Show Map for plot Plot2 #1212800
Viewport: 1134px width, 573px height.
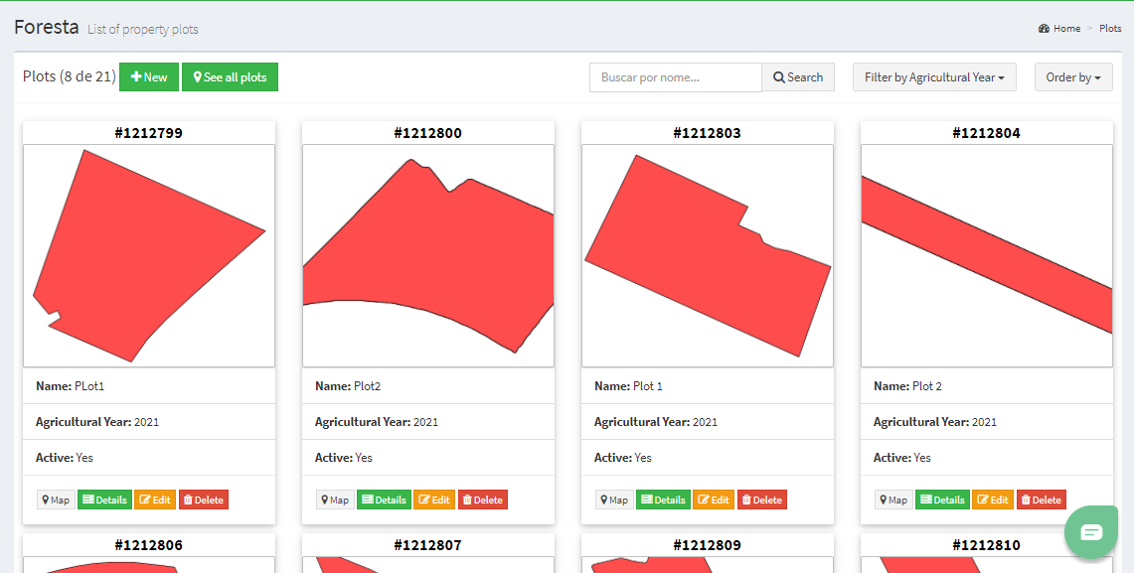point(336,501)
